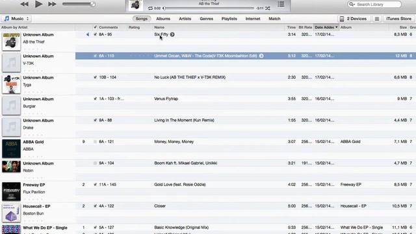The image size is (416, 234).
Task: Click the rewind previous track button
Action: (x=25, y=4)
